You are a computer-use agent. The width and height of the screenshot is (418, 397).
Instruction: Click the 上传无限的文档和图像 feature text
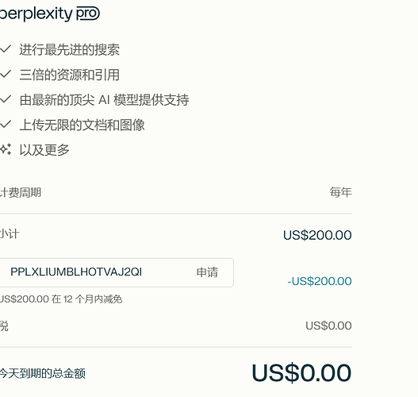pyautogui.click(x=82, y=125)
